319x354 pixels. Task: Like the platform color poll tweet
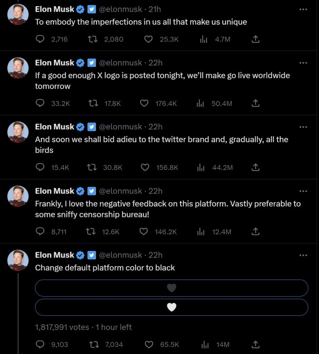pos(149,344)
